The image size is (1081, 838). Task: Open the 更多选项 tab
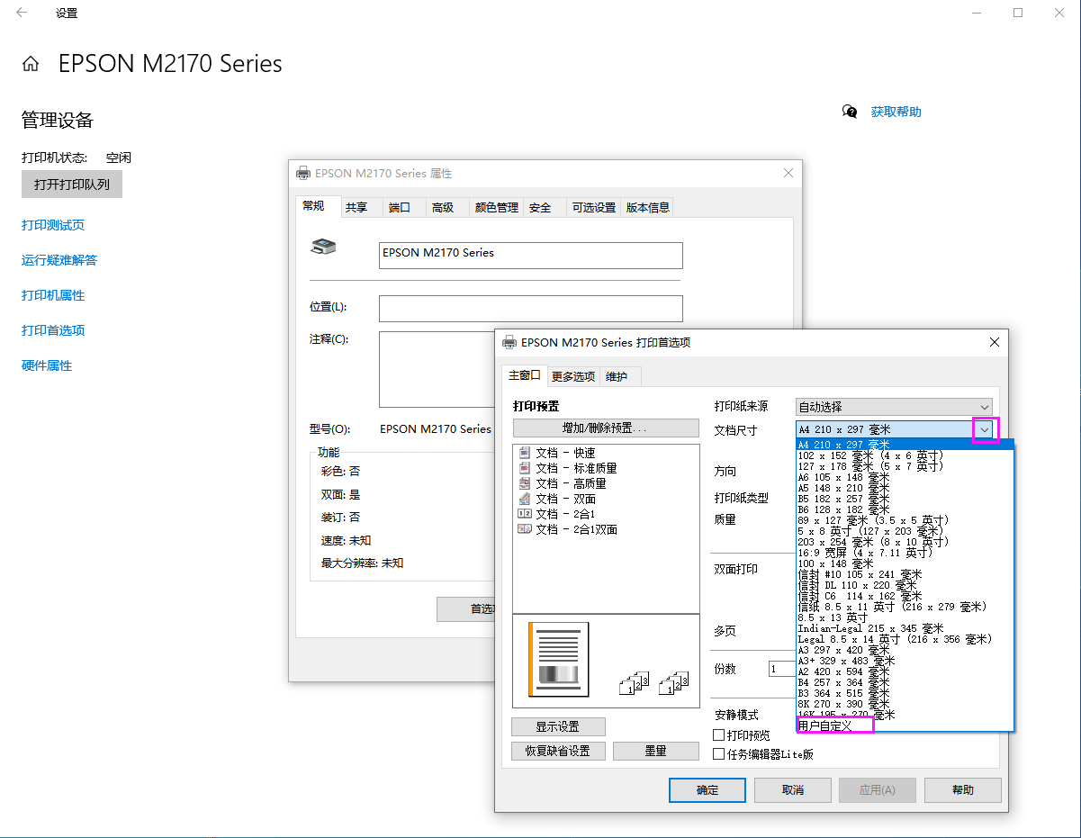[573, 376]
